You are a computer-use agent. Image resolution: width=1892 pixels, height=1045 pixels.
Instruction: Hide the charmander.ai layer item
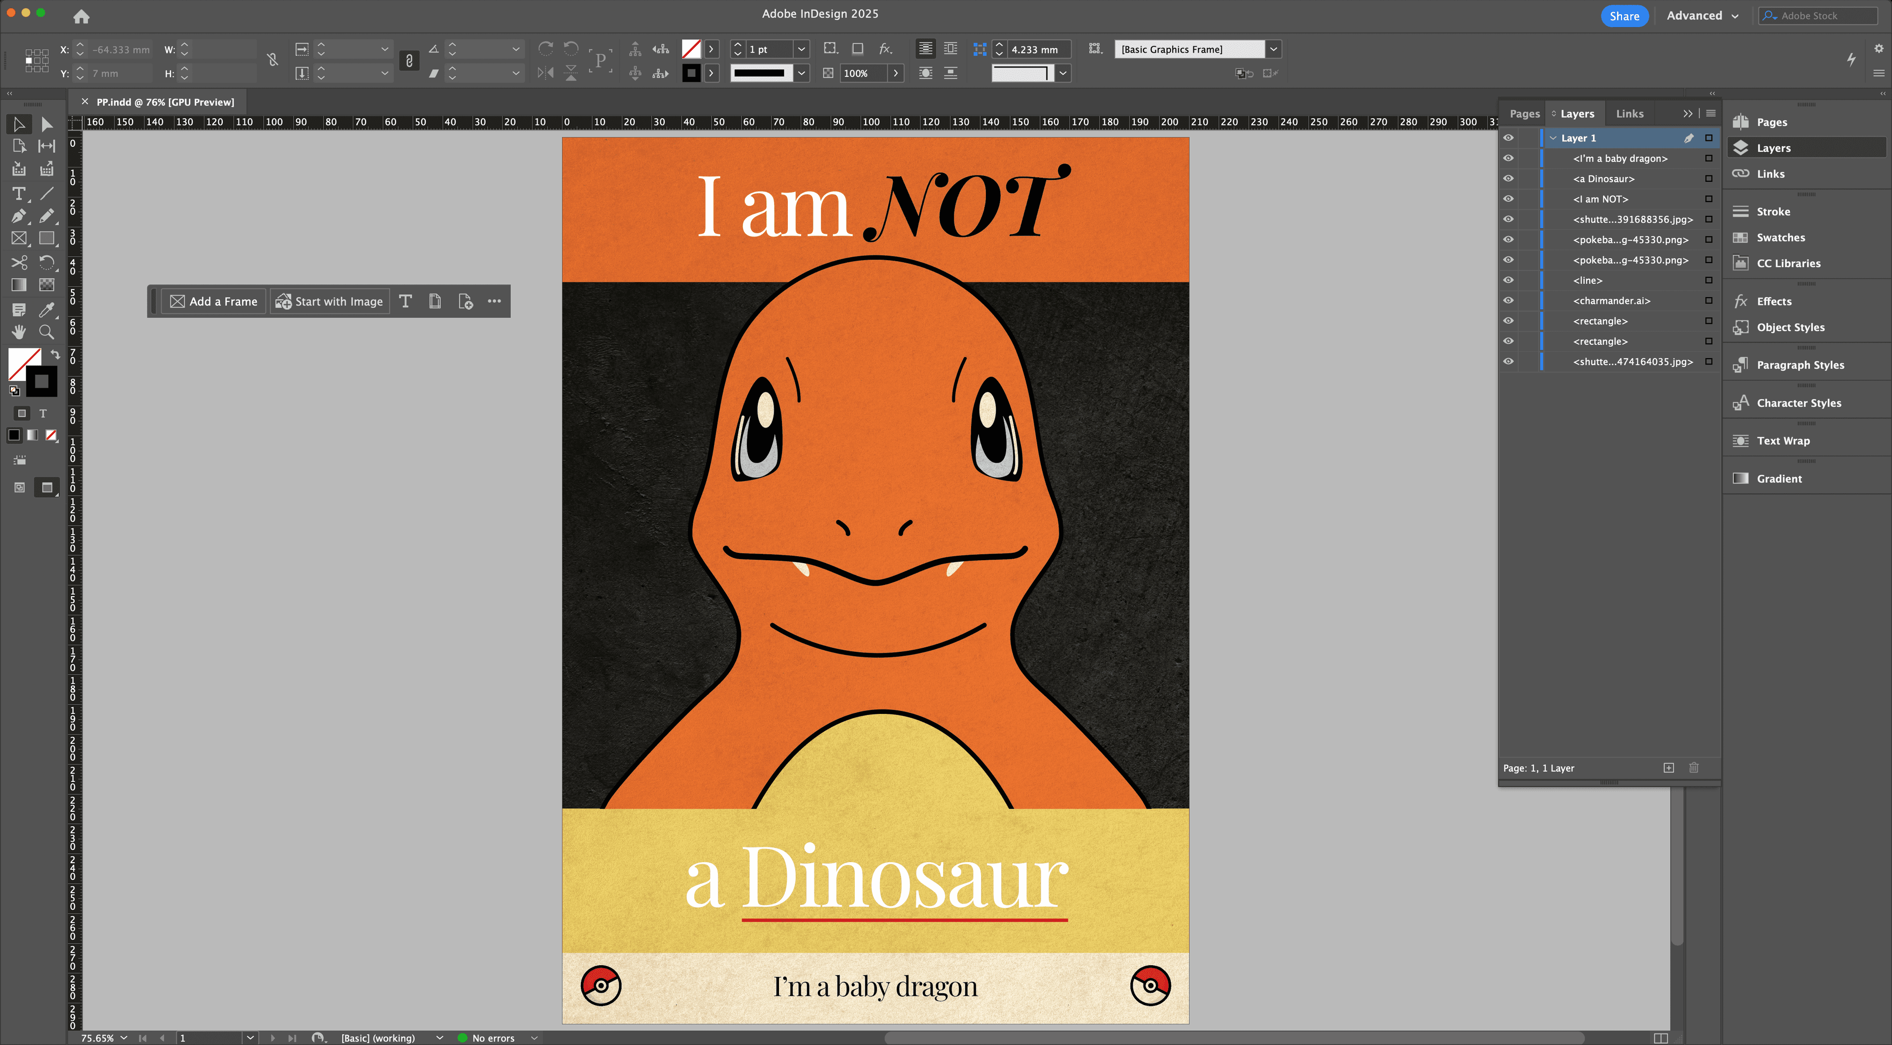pos(1508,301)
